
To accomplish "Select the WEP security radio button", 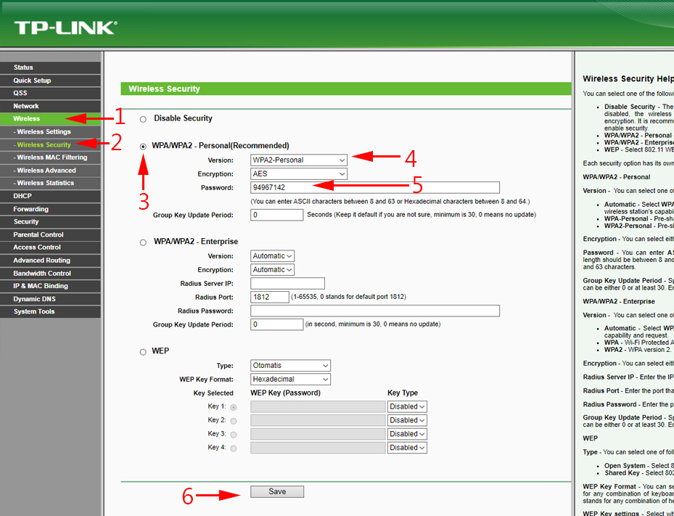I will (x=143, y=352).
